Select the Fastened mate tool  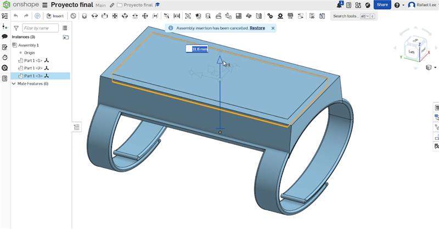pos(85,16)
